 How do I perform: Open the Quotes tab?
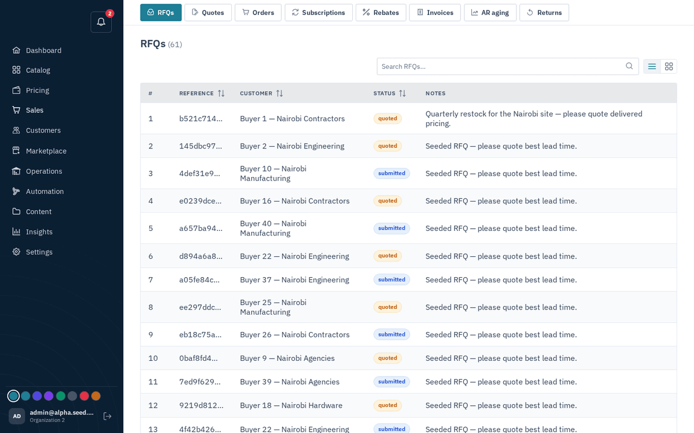click(208, 13)
